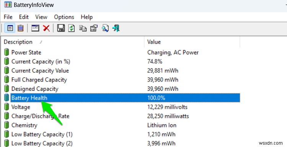Select the Current Capacity Value row label
Screen dimensions: 287x147
tap(40, 71)
